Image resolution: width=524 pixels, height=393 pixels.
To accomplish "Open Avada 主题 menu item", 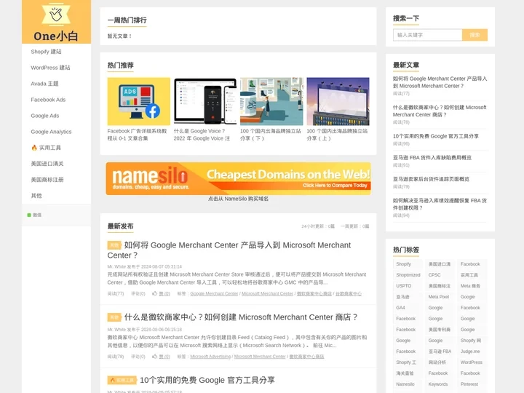I will click(x=44, y=84).
